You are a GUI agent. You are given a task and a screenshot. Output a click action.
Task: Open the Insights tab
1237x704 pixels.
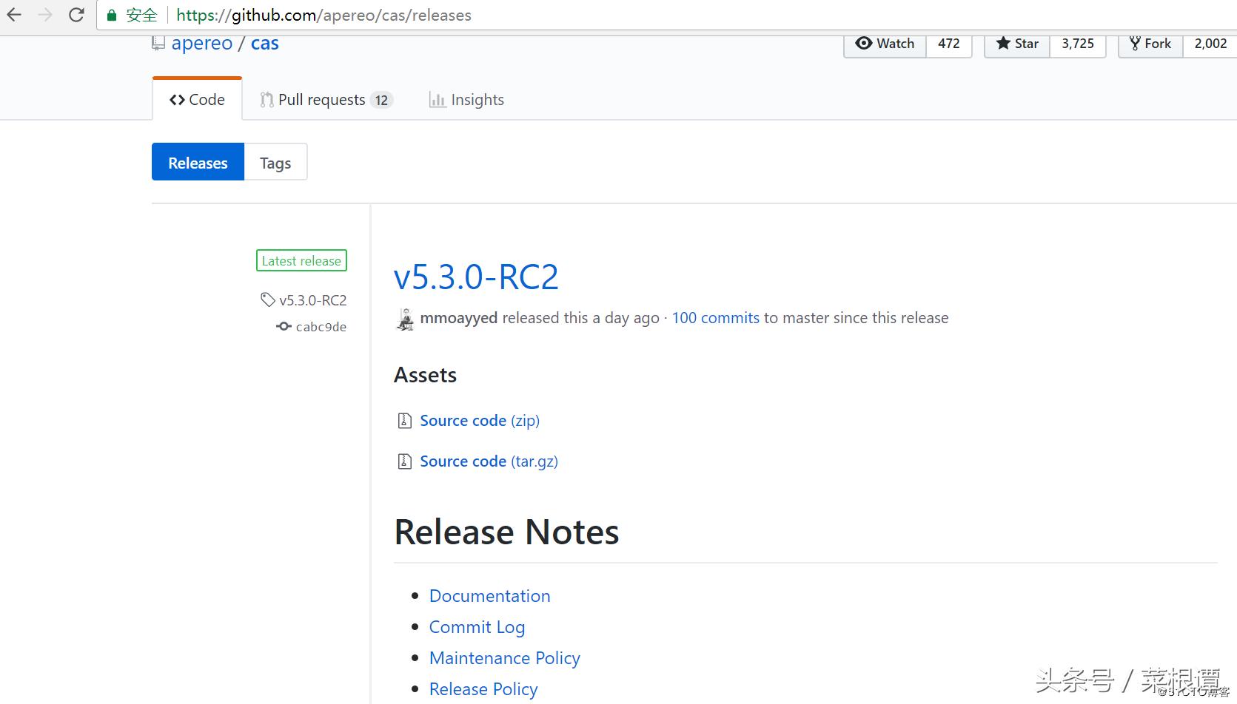tap(466, 100)
